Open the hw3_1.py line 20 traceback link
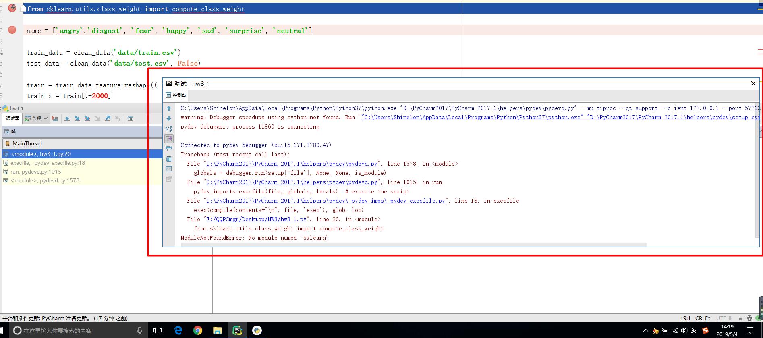763x338 pixels. 257,219
